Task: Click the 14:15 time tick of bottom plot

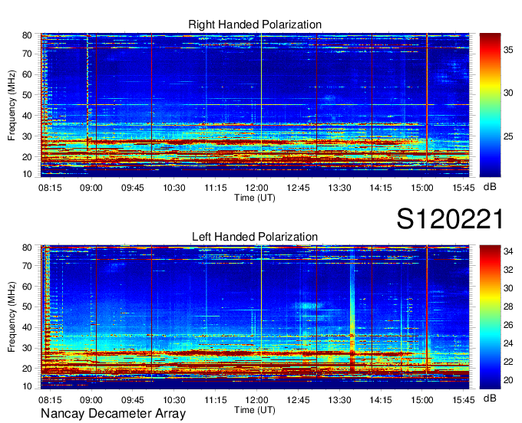Action: click(x=381, y=400)
